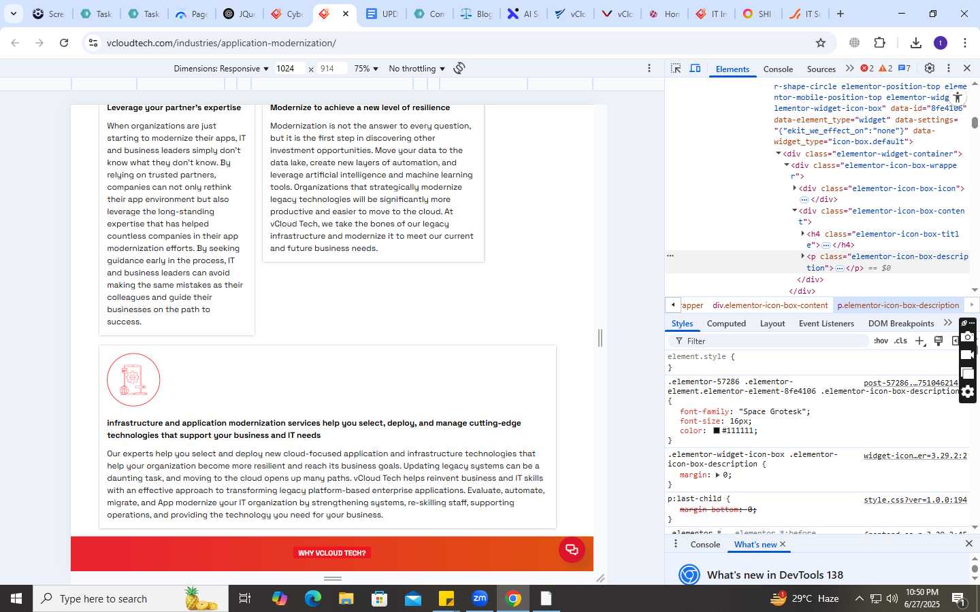Open the Layout tab

[x=772, y=324]
